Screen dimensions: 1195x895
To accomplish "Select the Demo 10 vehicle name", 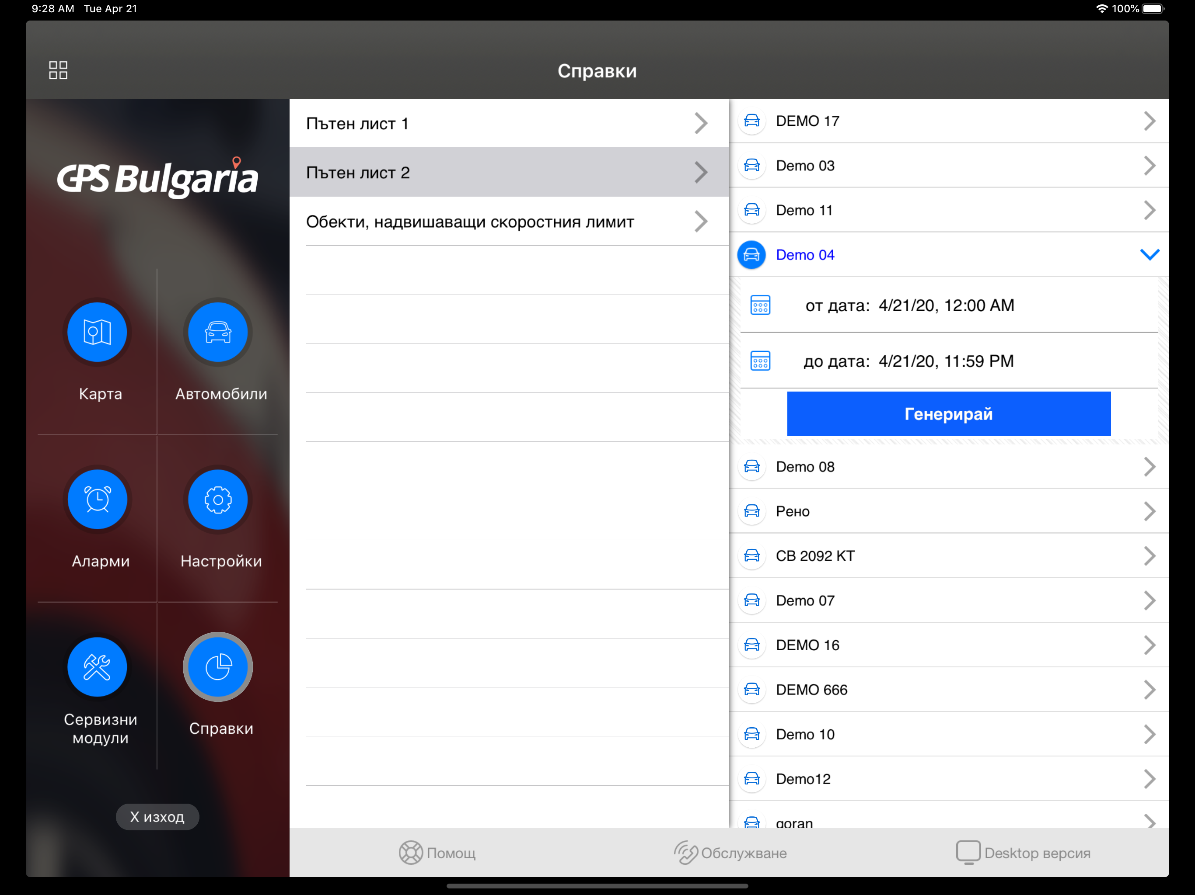I will 805,735.
